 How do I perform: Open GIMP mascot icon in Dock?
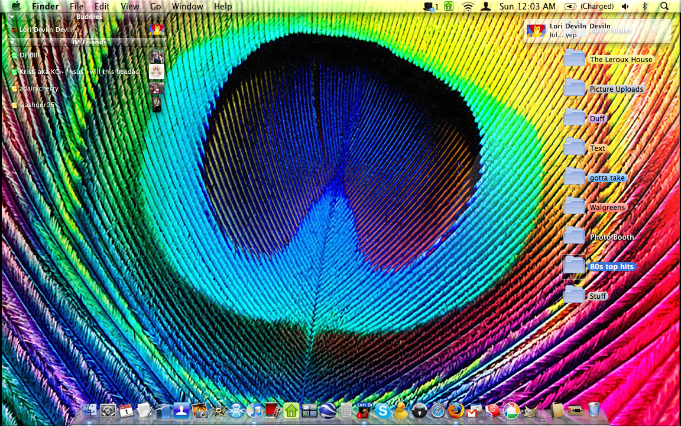pos(529,411)
